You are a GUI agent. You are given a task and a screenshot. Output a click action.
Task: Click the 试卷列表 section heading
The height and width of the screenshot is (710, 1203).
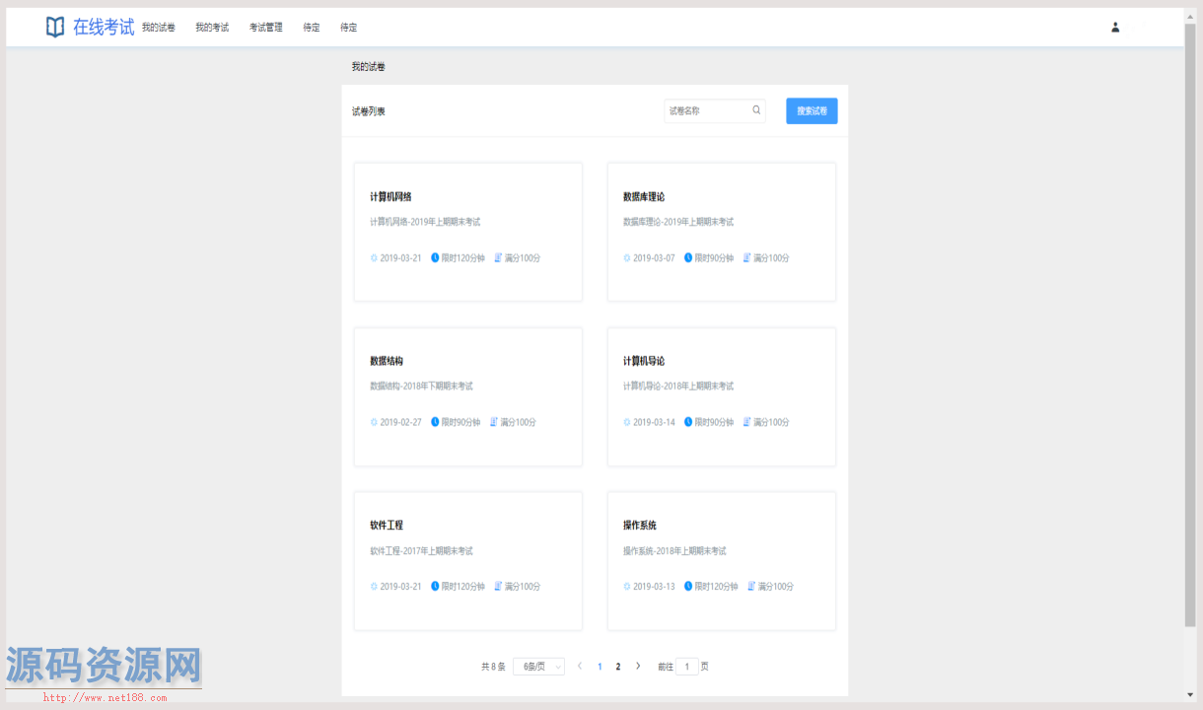click(x=369, y=111)
